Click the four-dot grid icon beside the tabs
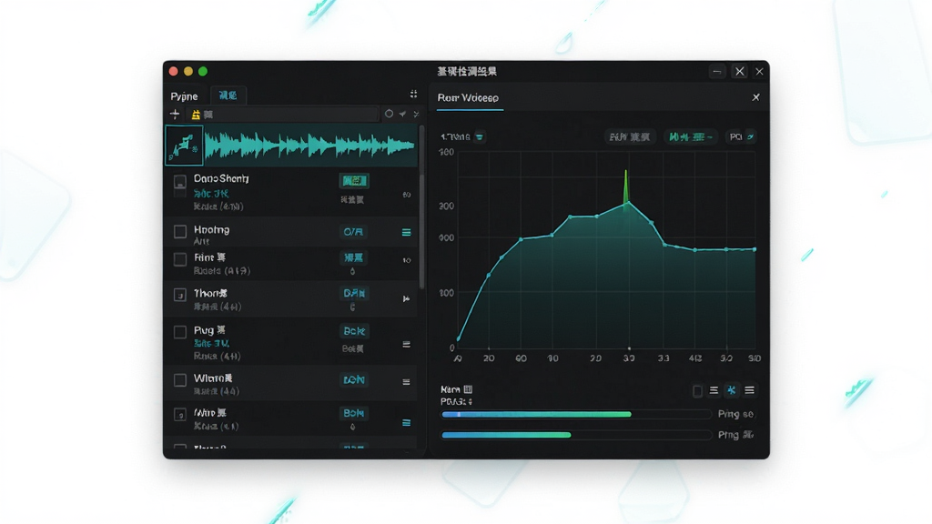 [x=414, y=94]
